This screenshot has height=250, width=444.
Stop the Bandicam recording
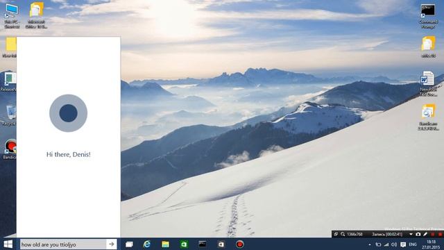(x=440, y=234)
